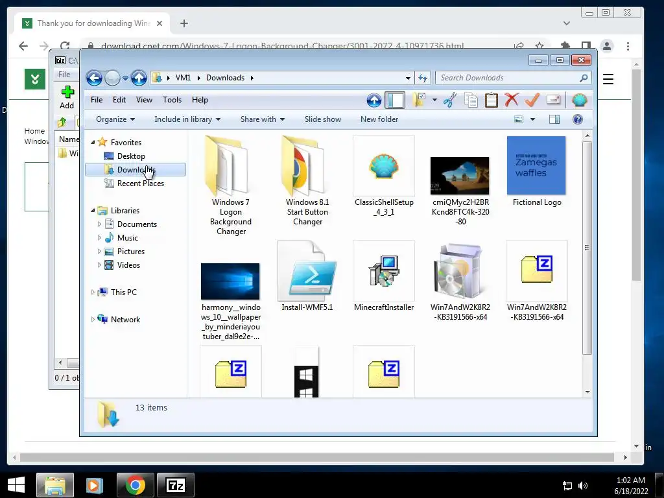Select the MinecraftInstaller file
The height and width of the screenshot is (498, 664).
tap(384, 276)
